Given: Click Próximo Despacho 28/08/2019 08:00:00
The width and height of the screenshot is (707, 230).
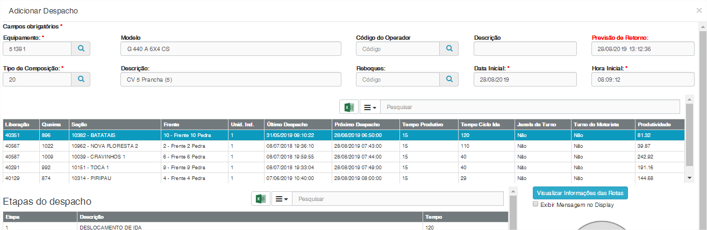Looking at the screenshot, I should pyautogui.click(x=365, y=178).
